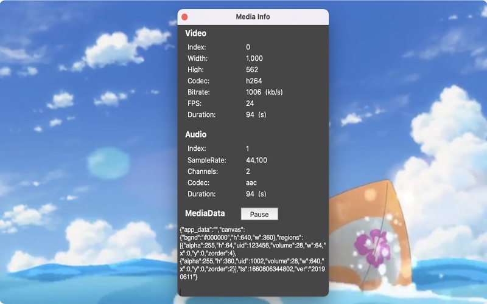Viewport: 487px width, 304px height.
Task: Click the Pause button beside MediaData
Action: 259,214
